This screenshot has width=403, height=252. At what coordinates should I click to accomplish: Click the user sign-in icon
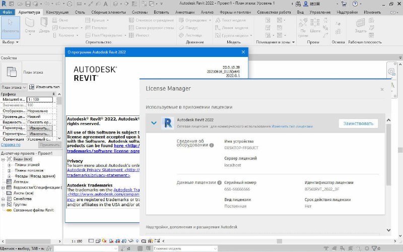coord(306,4)
